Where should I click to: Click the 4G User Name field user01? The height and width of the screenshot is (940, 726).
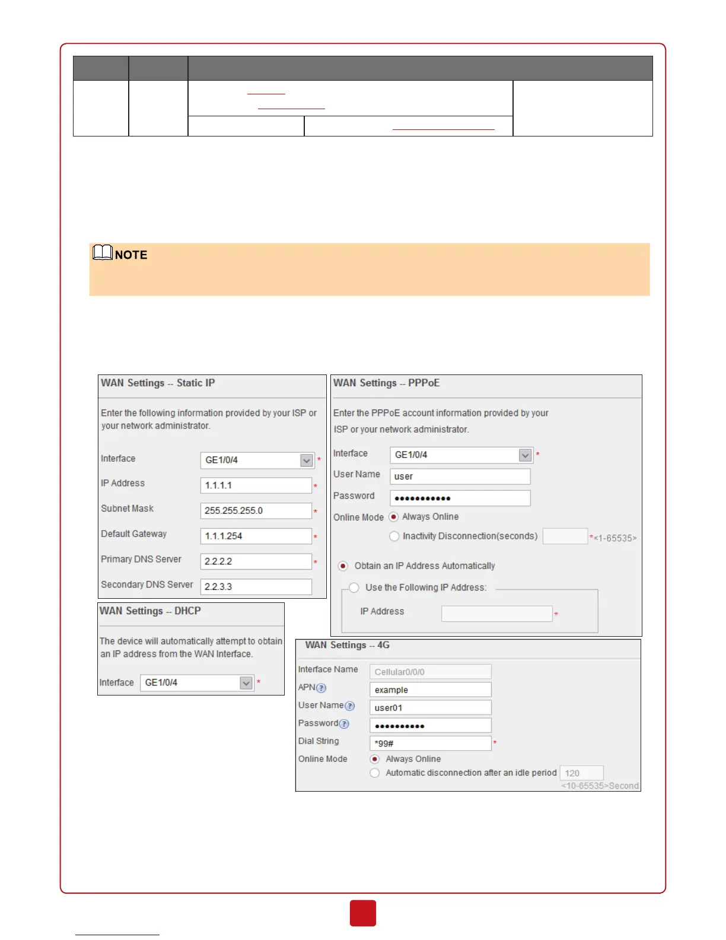[431, 707]
